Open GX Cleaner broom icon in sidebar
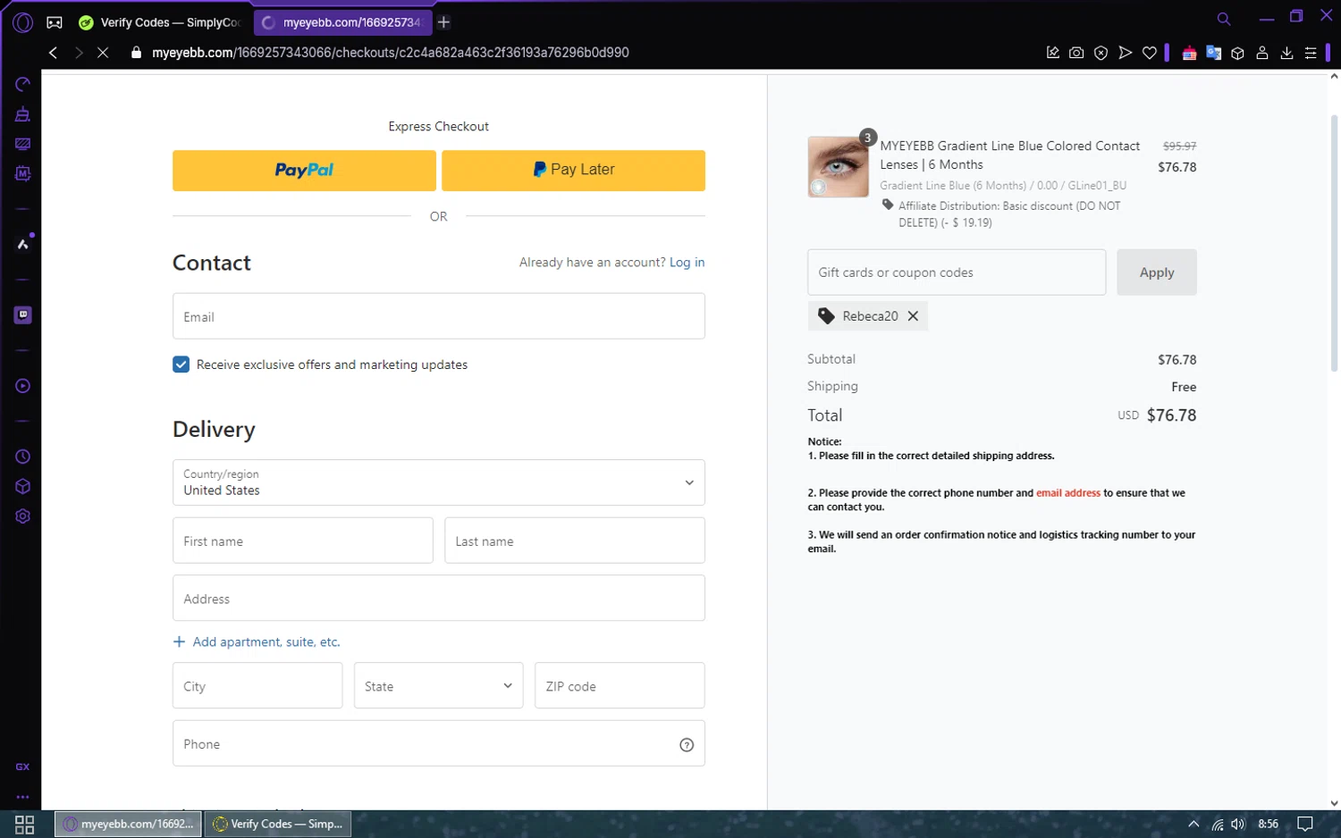This screenshot has height=838, width=1341. coord(23,113)
